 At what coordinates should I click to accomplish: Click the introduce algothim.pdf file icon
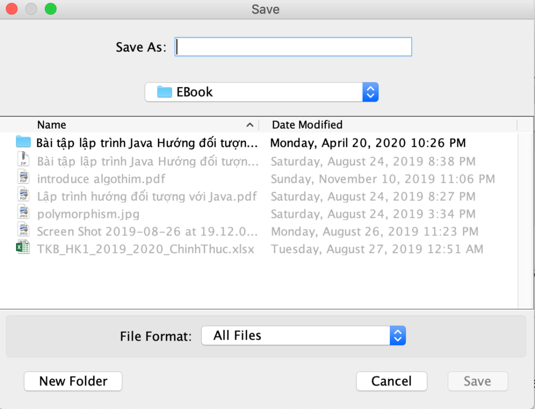click(23, 178)
